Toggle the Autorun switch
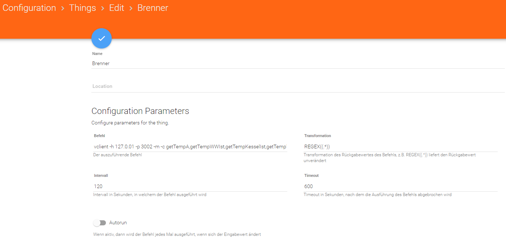Viewport: 506px width, 242px height. [x=99, y=223]
